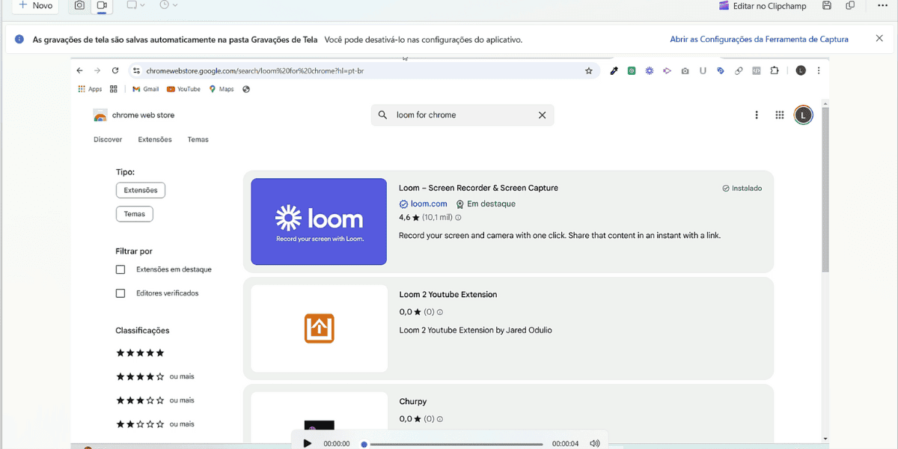Open the Google apps grid in Chrome Web Store
This screenshot has height=449, width=898.
[x=779, y=115]
